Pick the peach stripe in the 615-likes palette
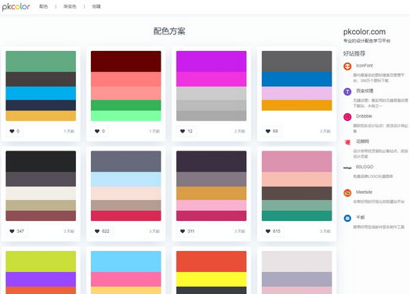Image resolution: width=410 pixels, height=294 pixels. 297,180
